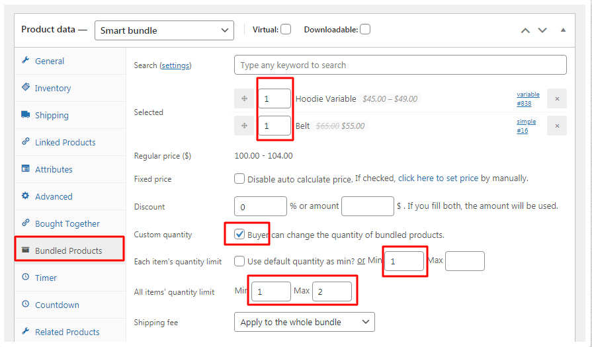Move Product data panel up
592x347 pixels.
(x=525, y=30)
